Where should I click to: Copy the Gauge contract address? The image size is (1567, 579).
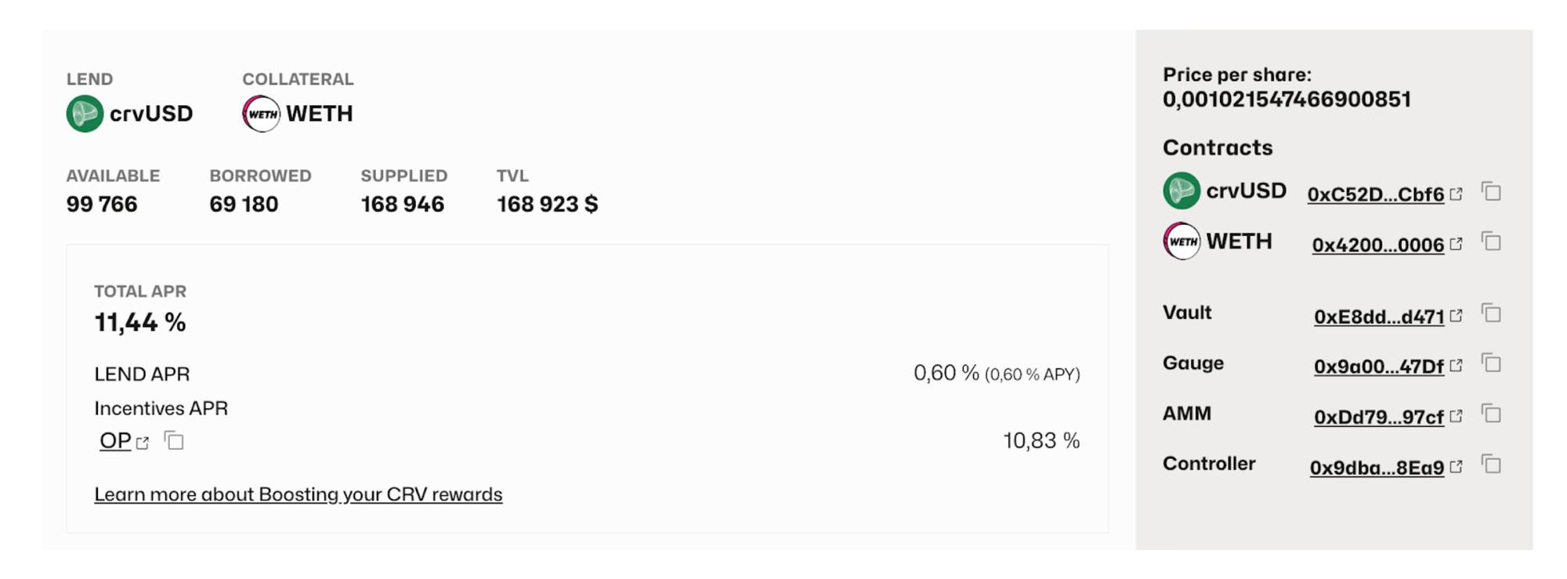pyautogui.click(x=1491, y=364)
